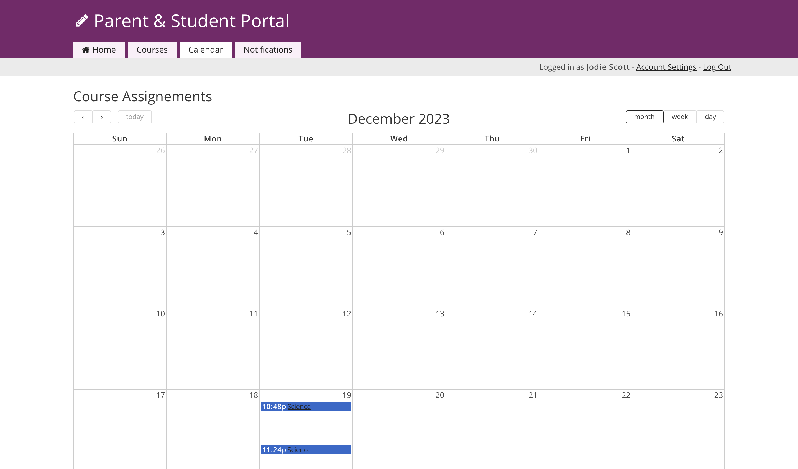798x469 pixels.
Task: Go to previous month with left chevron
Action: [x=83, y=117]
